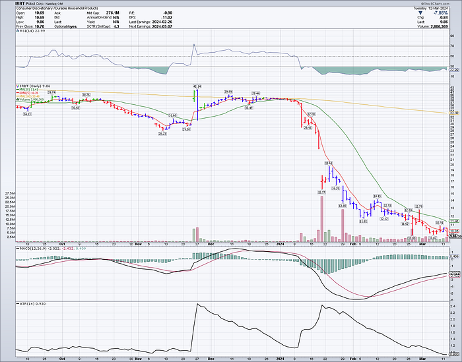This screenshot has height=362, width=462.
Task: Click the Low value 9.86 in header
Action: (x=41, y=22)
